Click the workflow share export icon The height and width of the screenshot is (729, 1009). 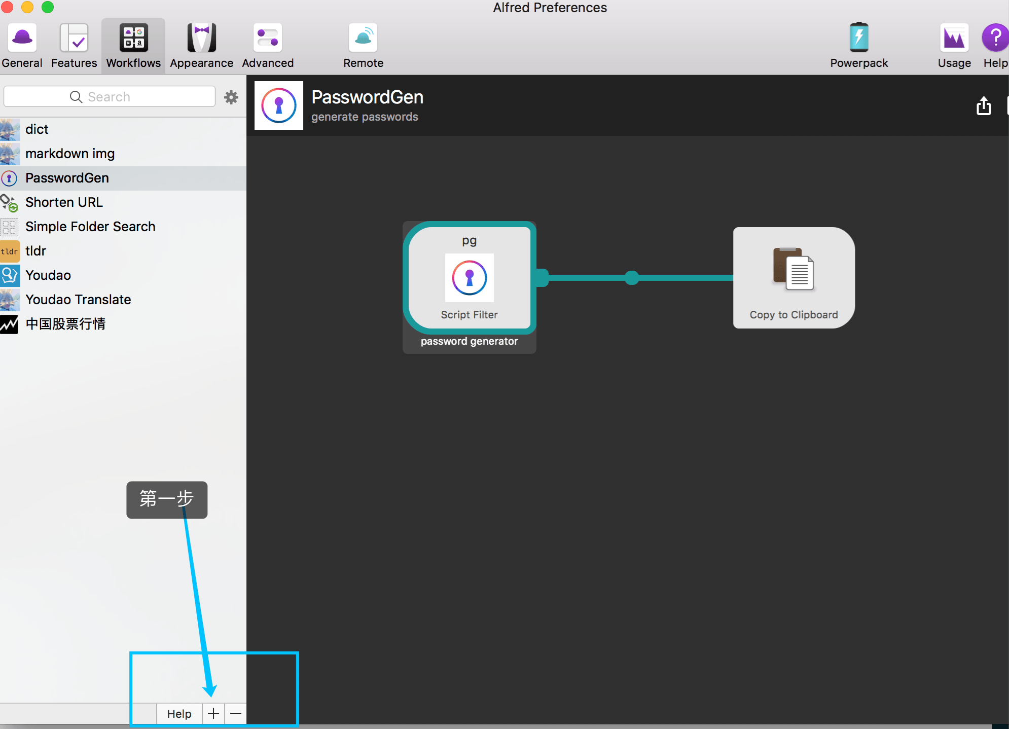pyautogui.click(x=984, y=106)
